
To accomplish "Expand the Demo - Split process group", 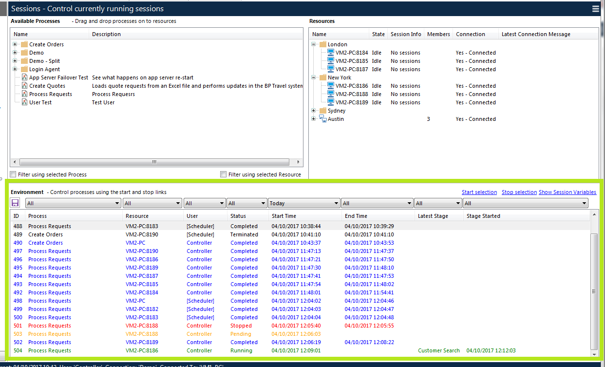I will (15, 61).
